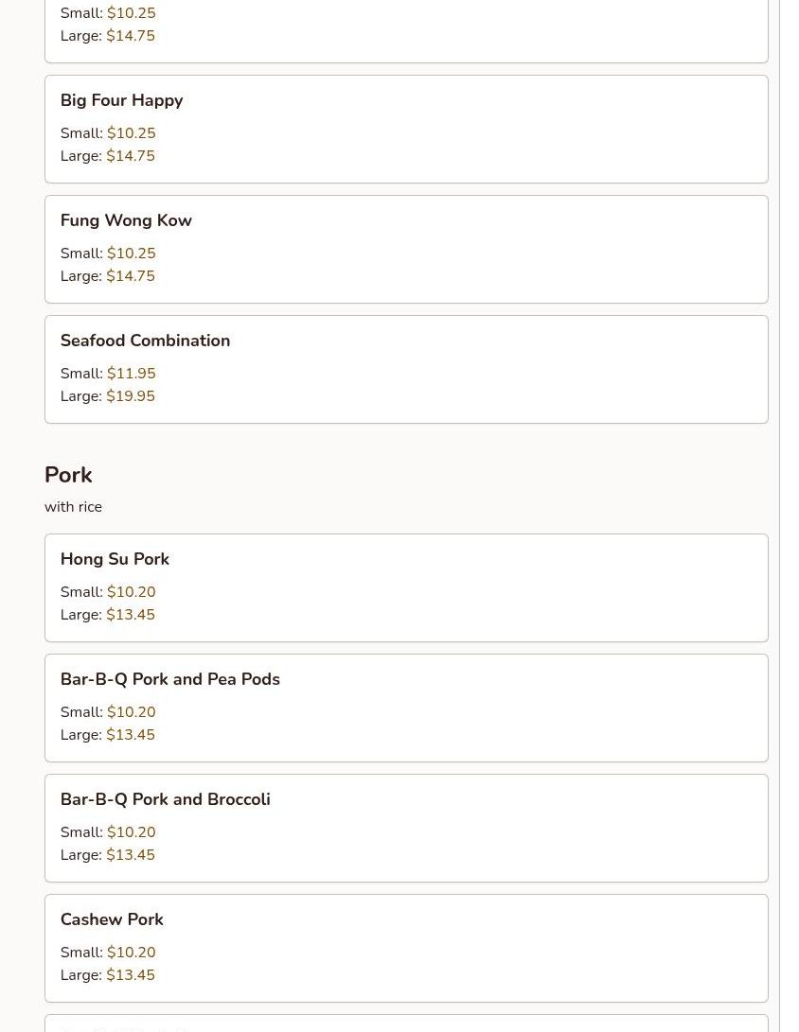Click Fung Wong Kow small price

point(131,254)
